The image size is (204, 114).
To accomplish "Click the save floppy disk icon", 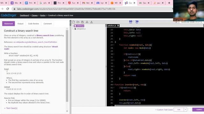I will tap(82, 22).
